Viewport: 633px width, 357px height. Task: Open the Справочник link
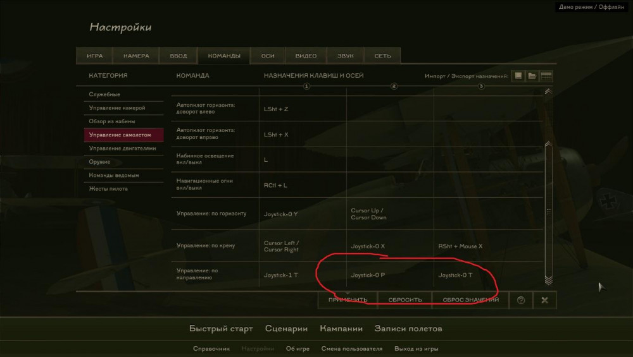(x=211, y=349)
